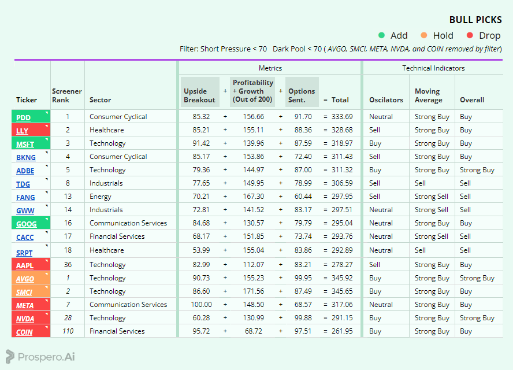Click the Overall column header
Screen dimensions: 513x370
[472, 100]
